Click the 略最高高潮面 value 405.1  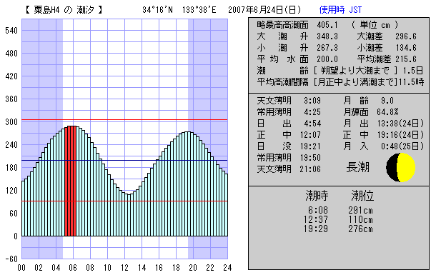[x=327, y=25]
